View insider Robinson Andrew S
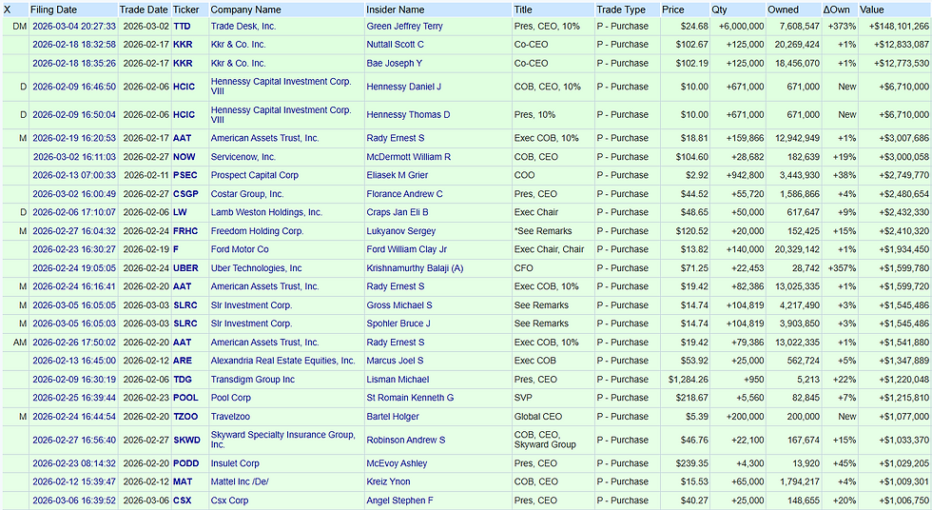Screen dimensions: 932x510 406,441
